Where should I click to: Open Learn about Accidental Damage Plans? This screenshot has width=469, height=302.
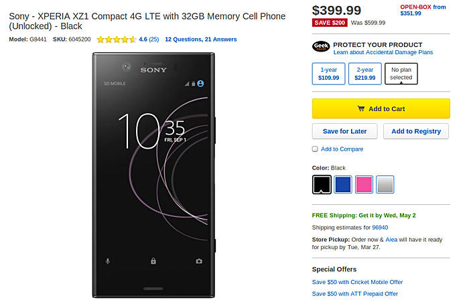click(383, 52)
